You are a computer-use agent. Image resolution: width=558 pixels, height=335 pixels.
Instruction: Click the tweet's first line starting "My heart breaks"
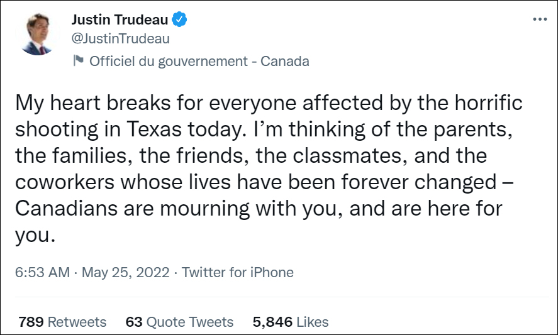[268, 104]
